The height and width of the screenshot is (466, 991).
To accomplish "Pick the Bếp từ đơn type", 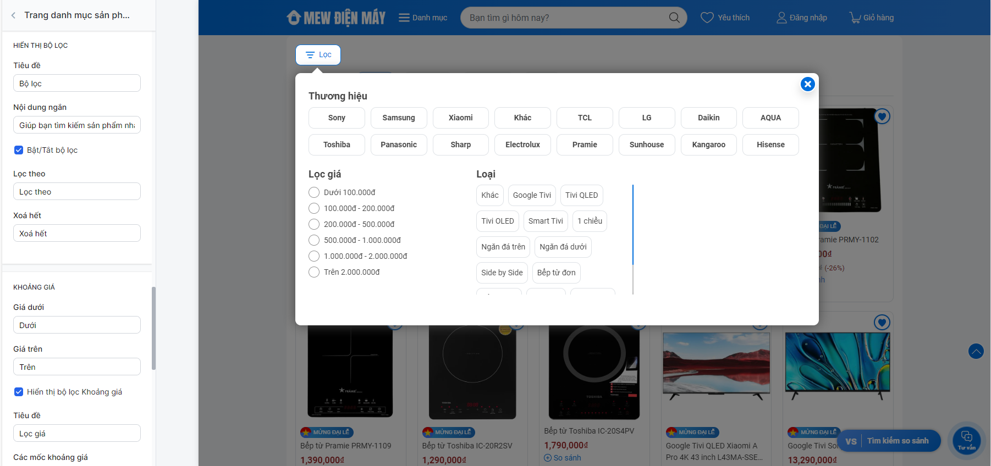I will (557, 273).
